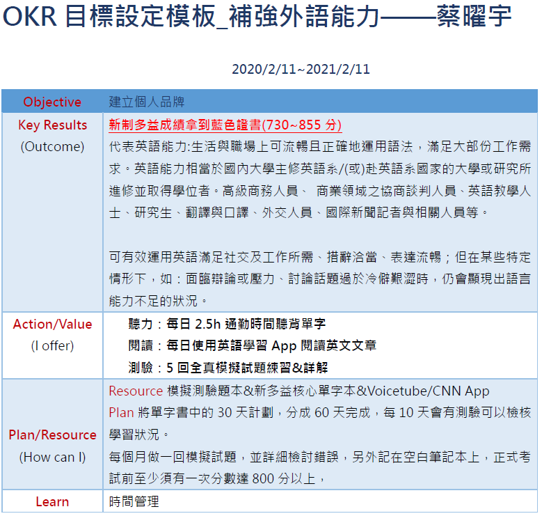Screen dimensions: 542x516
Task: Click the line starting '可有效運用英語滿足社交'
Action: tap(320, 258)
